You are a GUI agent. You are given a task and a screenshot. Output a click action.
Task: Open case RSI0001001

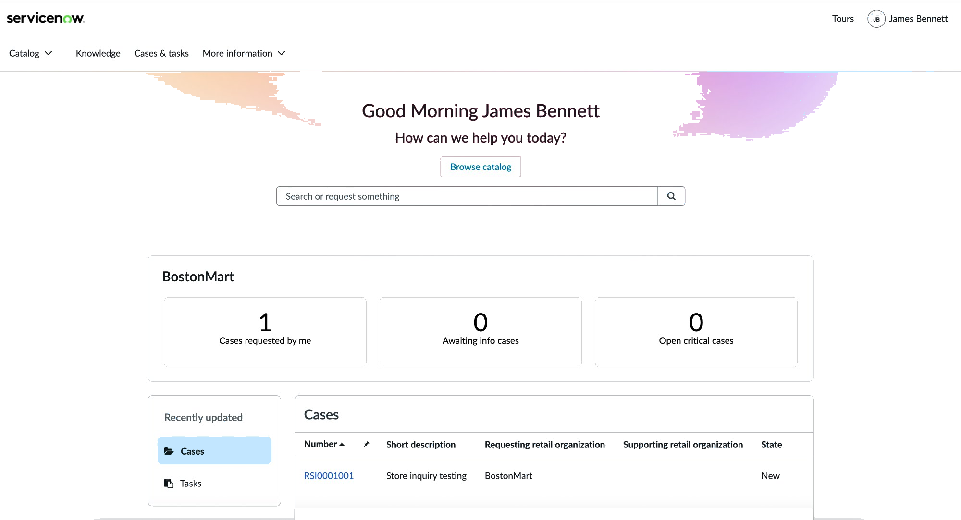click(x=329, y=476)
